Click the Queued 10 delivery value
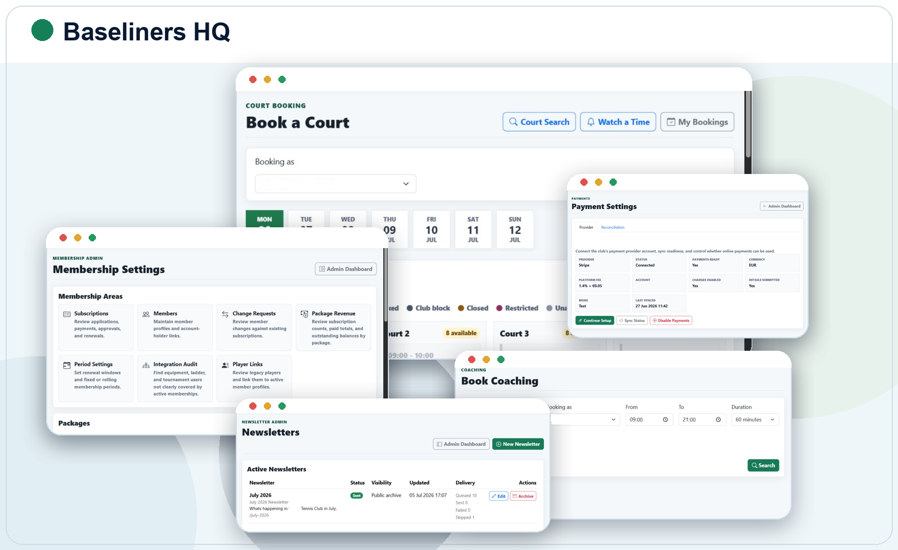 click(x=466, y=496)
